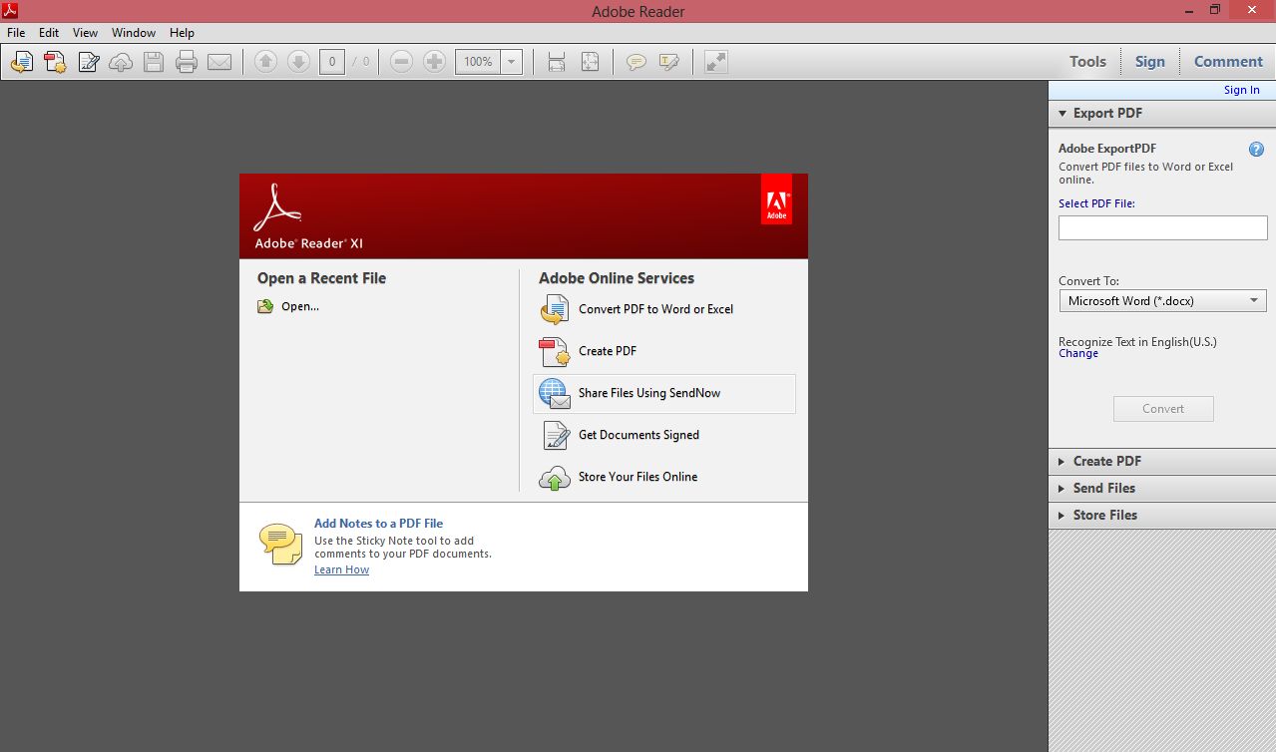Click the upload to cloud toolbar icon
Screen dimensions: 1276x752
coord(121,62)
